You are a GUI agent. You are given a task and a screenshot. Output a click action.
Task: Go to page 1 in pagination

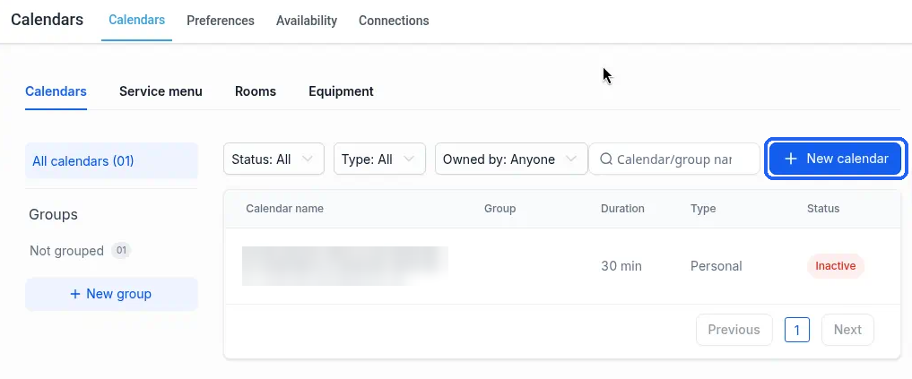797,331
